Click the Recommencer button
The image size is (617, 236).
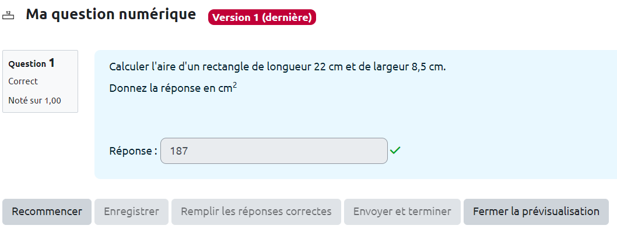tap(47, 212)
